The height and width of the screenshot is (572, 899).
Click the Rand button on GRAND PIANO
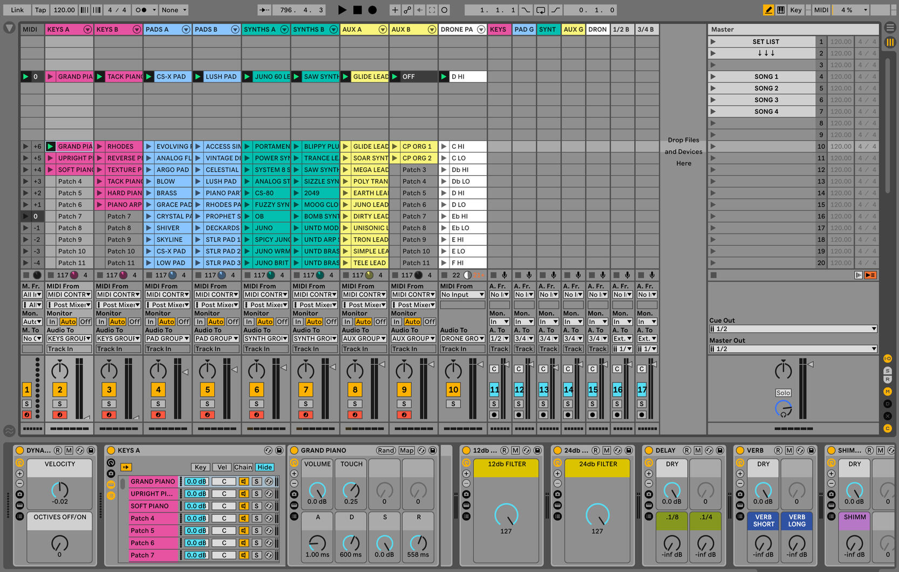(x=386, y=450)
